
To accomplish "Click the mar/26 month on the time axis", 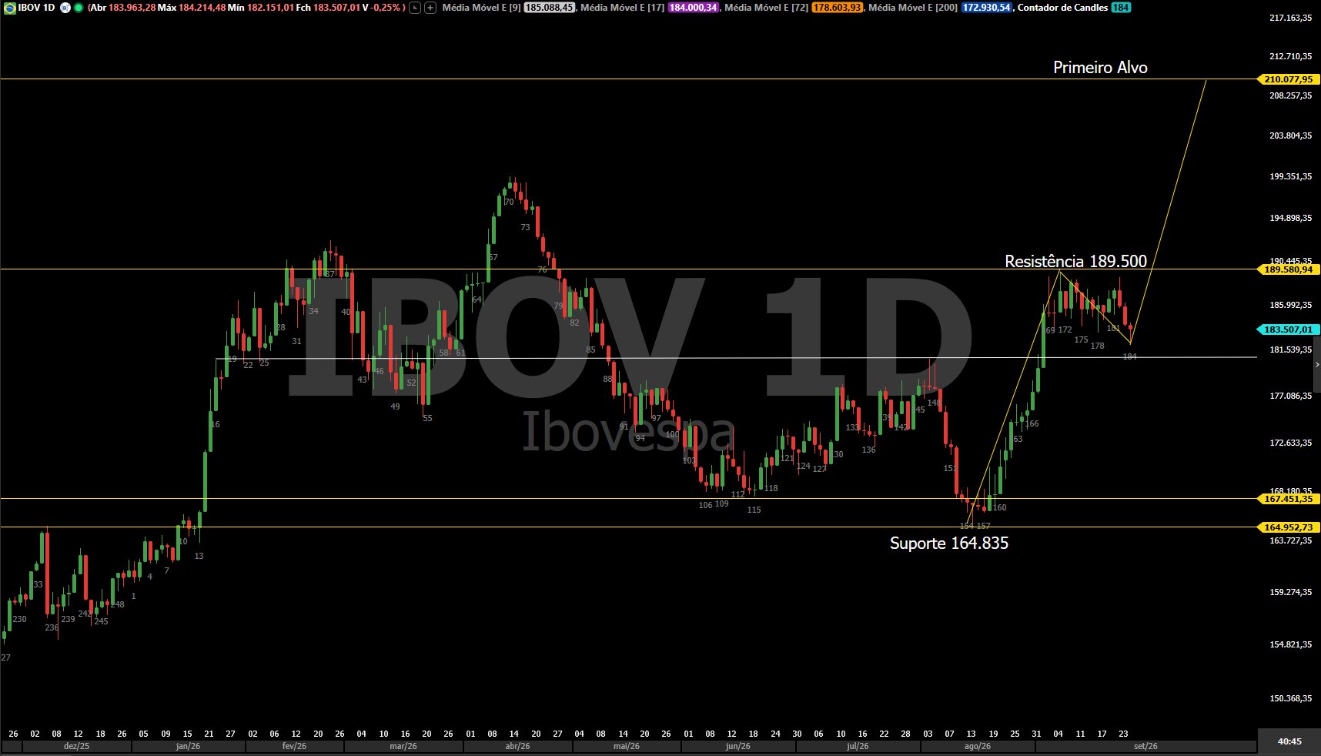I will pos(403,747).
